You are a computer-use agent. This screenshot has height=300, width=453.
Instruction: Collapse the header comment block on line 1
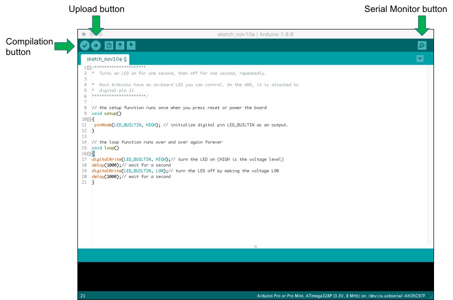coord(88,68)
